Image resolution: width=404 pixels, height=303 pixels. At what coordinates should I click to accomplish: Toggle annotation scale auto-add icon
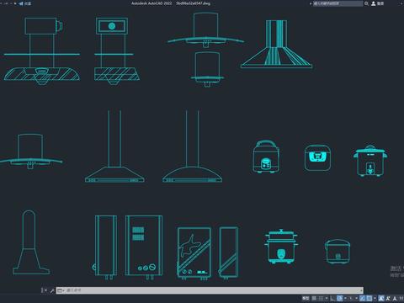coord(388,298)
